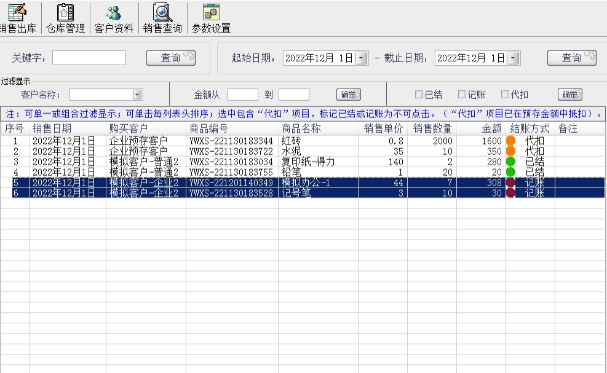The image size is (607, 373).
Task: Click dark red status dot for 记号笔 row
Action: click(x=510, y=193)
